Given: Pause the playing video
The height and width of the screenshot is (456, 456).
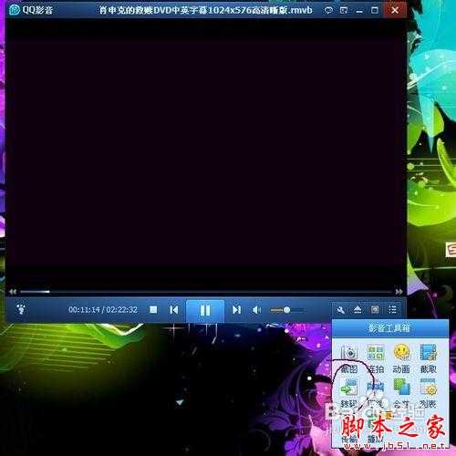Looking at the screenshot, I should point(205,310).
